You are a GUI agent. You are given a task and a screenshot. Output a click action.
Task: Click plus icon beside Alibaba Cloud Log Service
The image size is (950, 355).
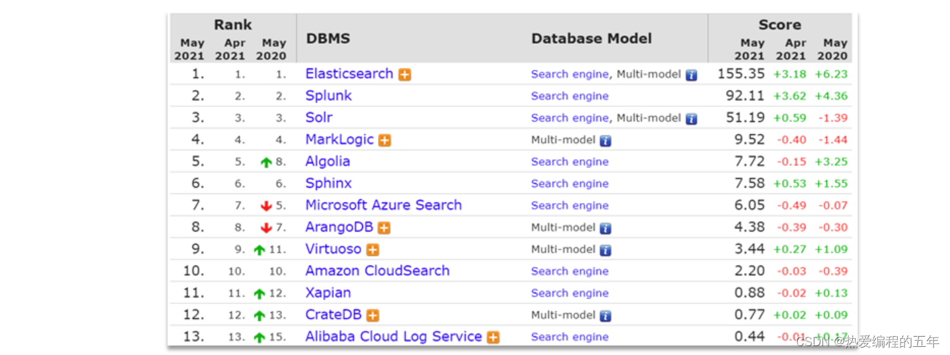click(493, 337)
